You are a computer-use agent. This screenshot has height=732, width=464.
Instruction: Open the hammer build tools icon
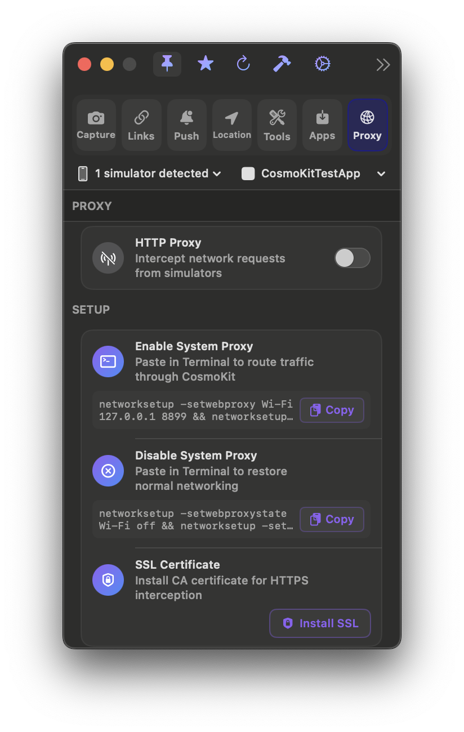282,64
